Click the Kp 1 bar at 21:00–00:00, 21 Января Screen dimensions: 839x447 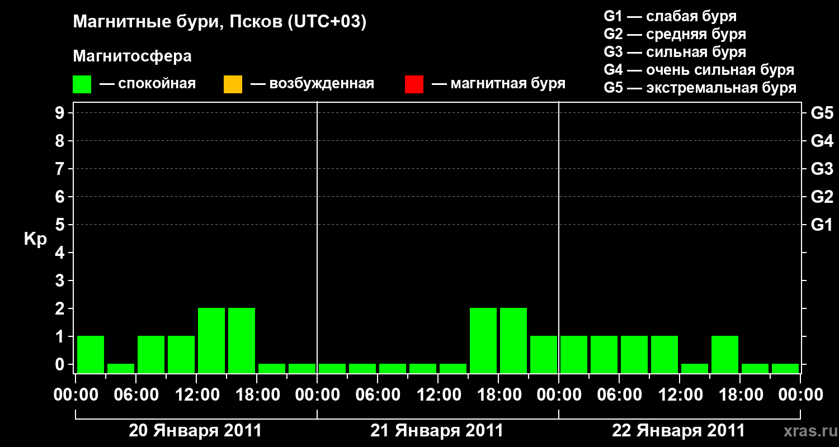click(x=544, y=354)
